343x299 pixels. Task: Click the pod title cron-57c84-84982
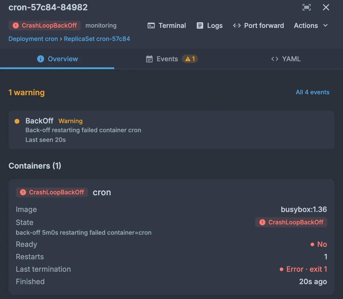pos(48,8)
